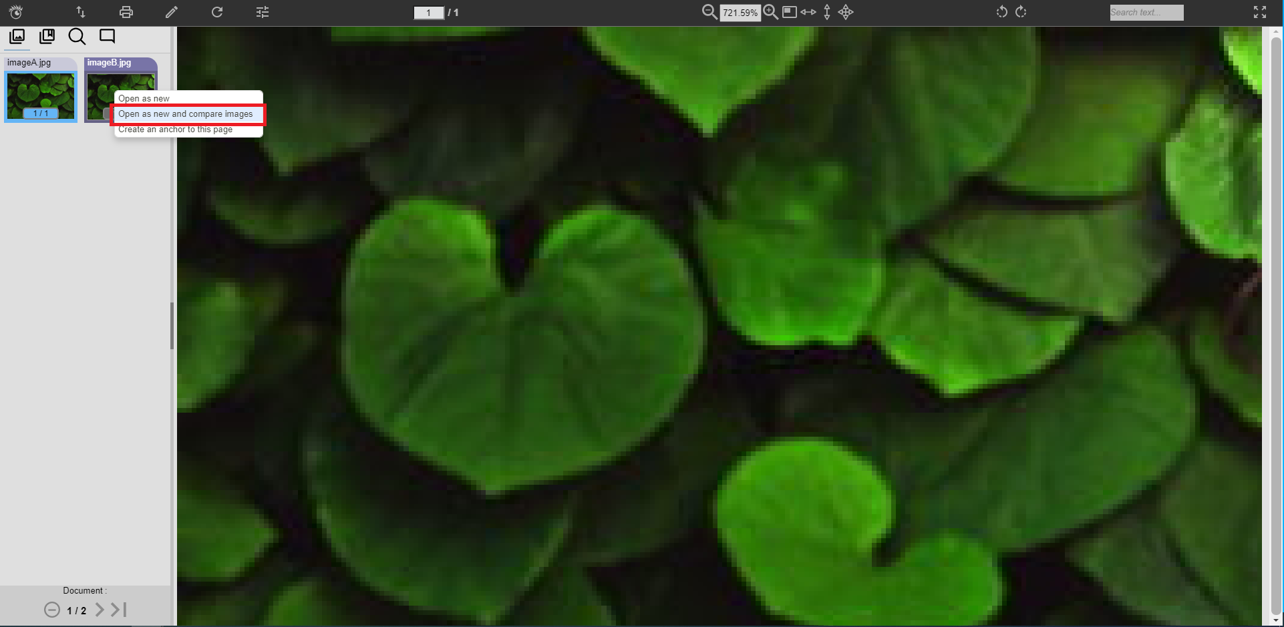Viewport: 1284px width, 627px height.
Task: Zoom out using the magnifier minus icon
Action: coord(709,12)
